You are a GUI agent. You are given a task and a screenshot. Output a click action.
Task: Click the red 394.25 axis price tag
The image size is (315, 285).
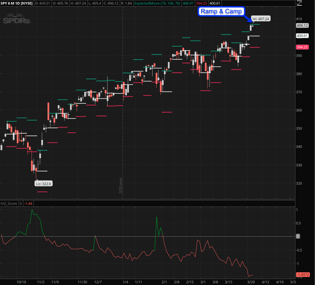(x=302, y=47)
